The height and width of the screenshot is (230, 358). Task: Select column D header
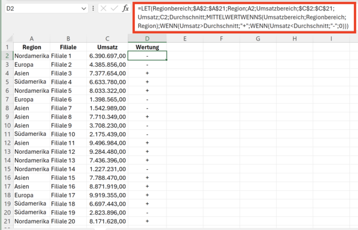point(147,39)
